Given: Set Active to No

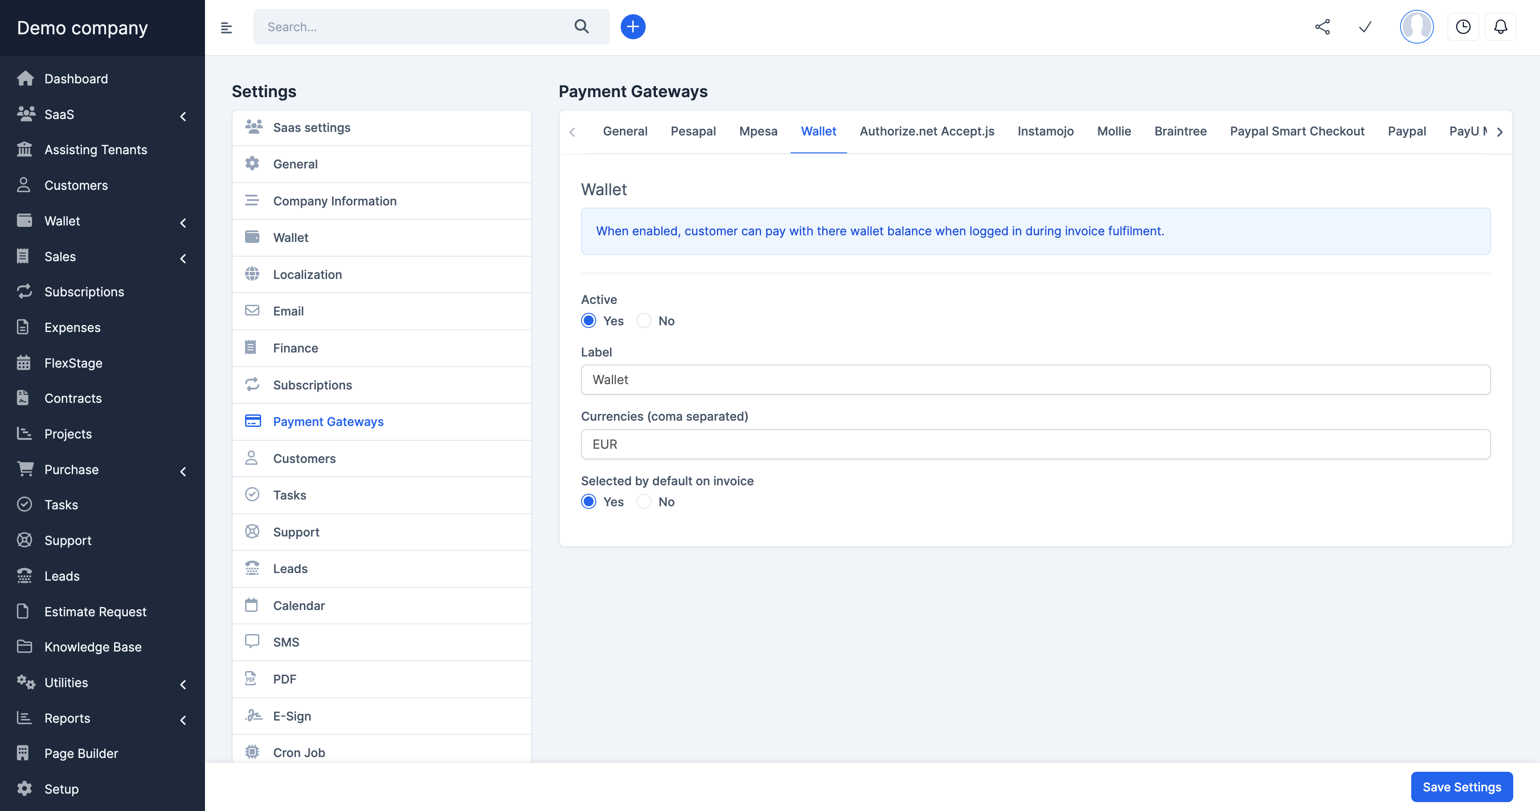Looking at the screenshot, I should (644, 321).
